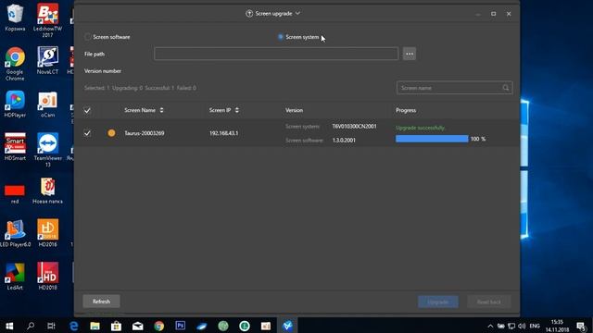Click the Progress column header
This screenshot has height=333, width=593.
click(406, 110)
